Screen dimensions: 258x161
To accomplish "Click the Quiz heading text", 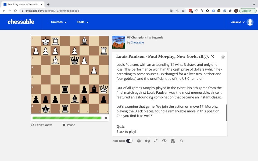I will [x=120, y=126].
